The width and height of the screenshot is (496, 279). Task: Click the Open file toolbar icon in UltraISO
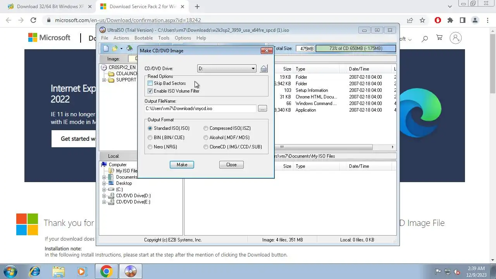click(115, 48)
